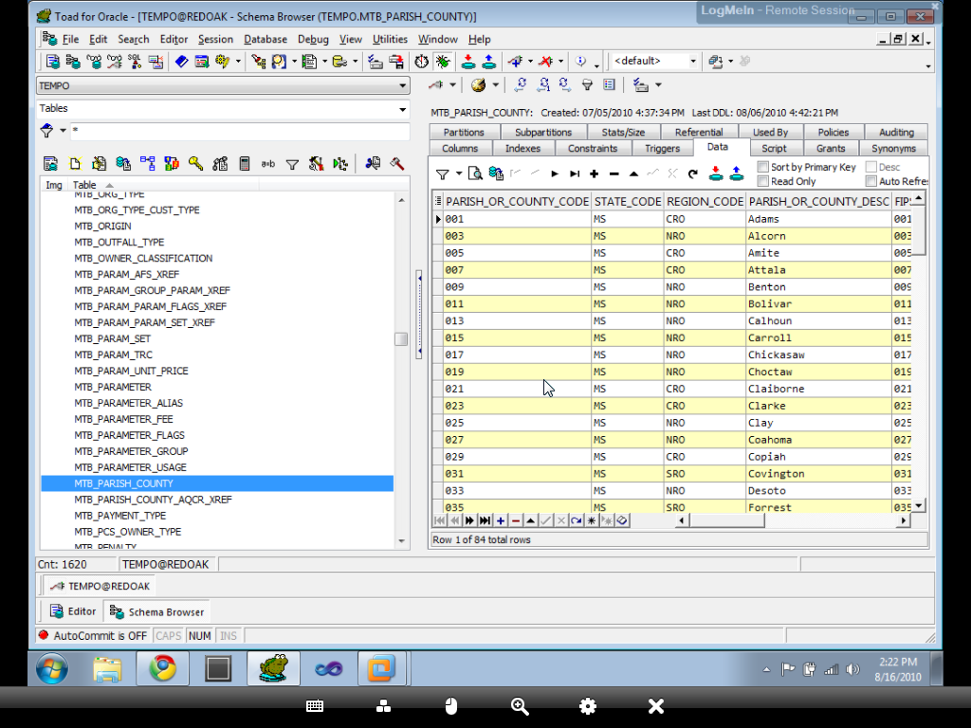Open the TEMPO schema dropdown
Viewport: 971px width, 728px height.
402,85
